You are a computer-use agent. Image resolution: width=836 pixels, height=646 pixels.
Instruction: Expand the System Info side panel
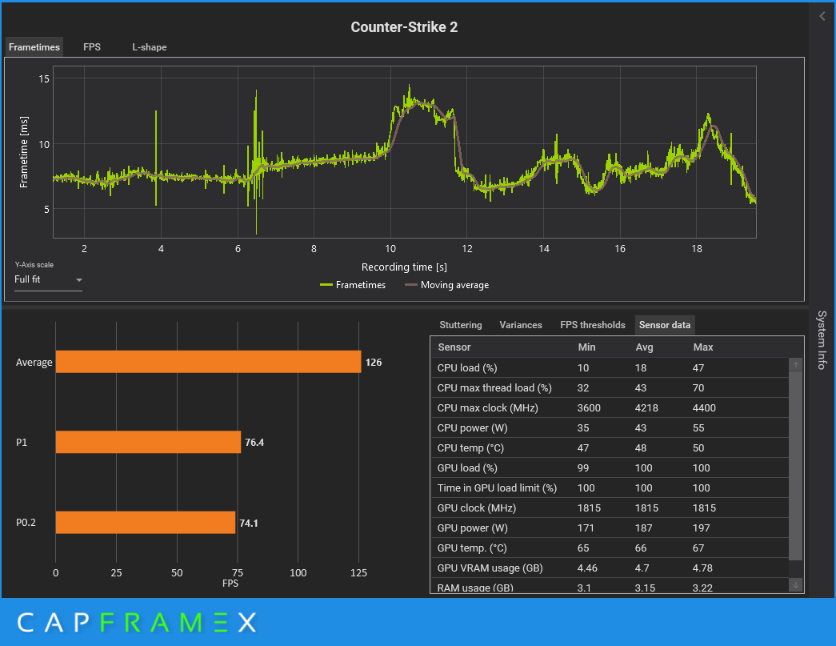coord(822,339)
